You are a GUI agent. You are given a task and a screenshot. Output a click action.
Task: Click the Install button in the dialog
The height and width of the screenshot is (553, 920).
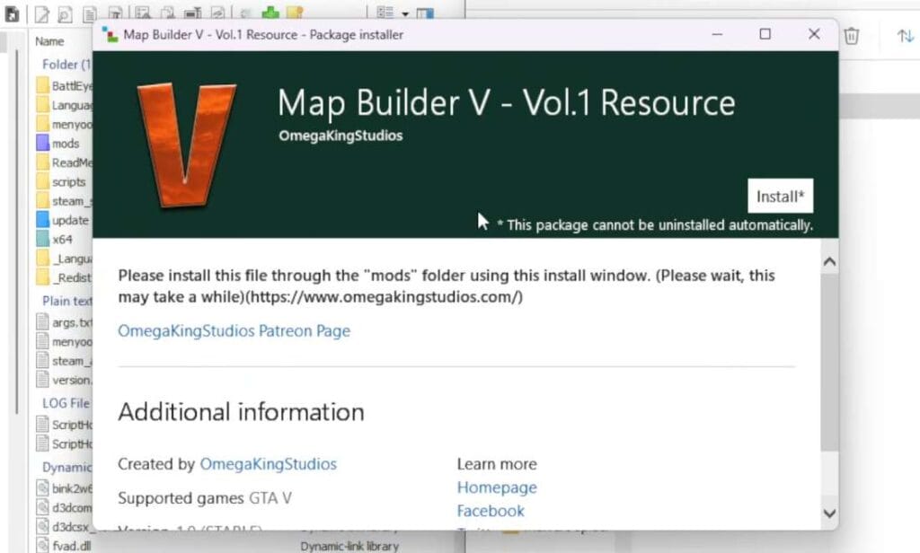pos(780,196)
